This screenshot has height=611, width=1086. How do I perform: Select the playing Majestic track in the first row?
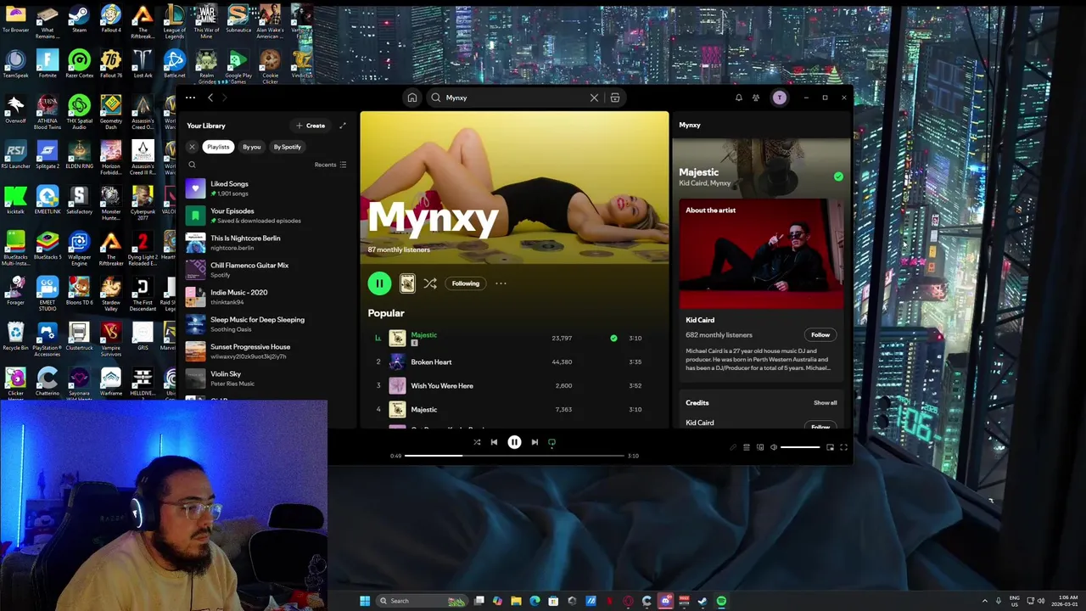point(514,338)
